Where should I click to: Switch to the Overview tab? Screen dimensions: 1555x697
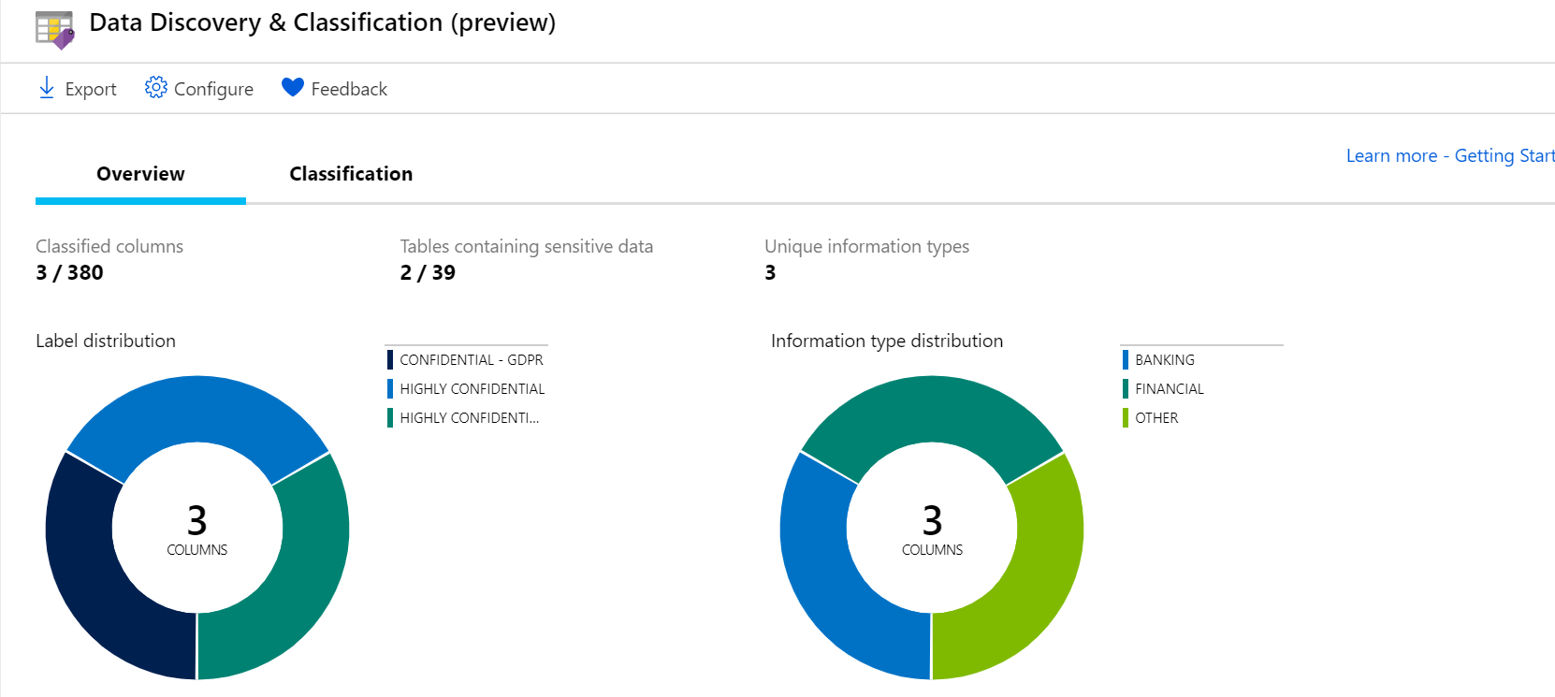point(140,174)
